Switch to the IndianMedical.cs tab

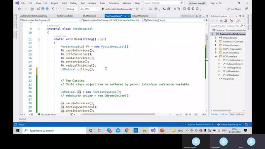tap(140, 16)
